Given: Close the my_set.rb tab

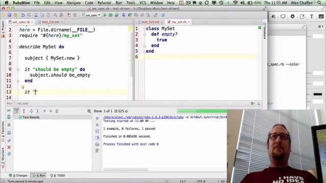Looking at the screenshot, I should click(189, 22).
